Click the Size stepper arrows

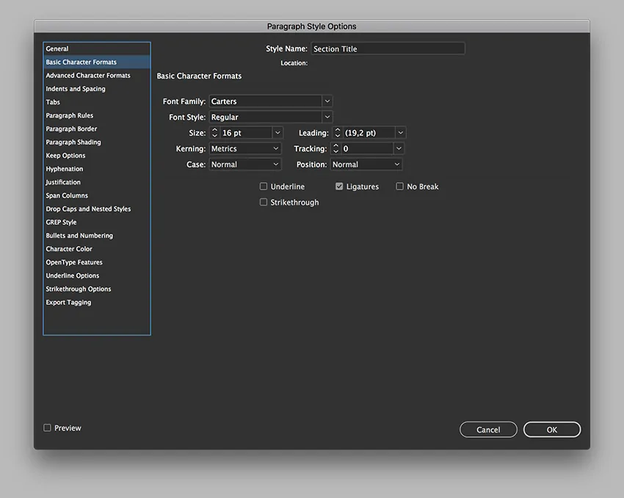[x=214, y=133]
